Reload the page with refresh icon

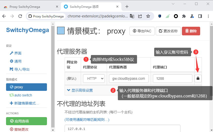(x=20, y=16)
